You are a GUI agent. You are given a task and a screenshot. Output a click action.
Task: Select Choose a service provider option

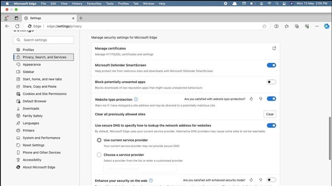tap(99, 155)
